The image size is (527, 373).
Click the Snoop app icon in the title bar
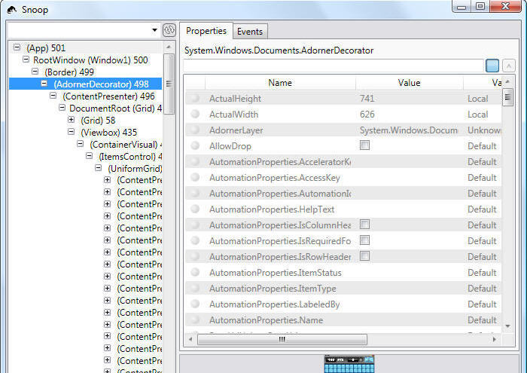[12, 8]
